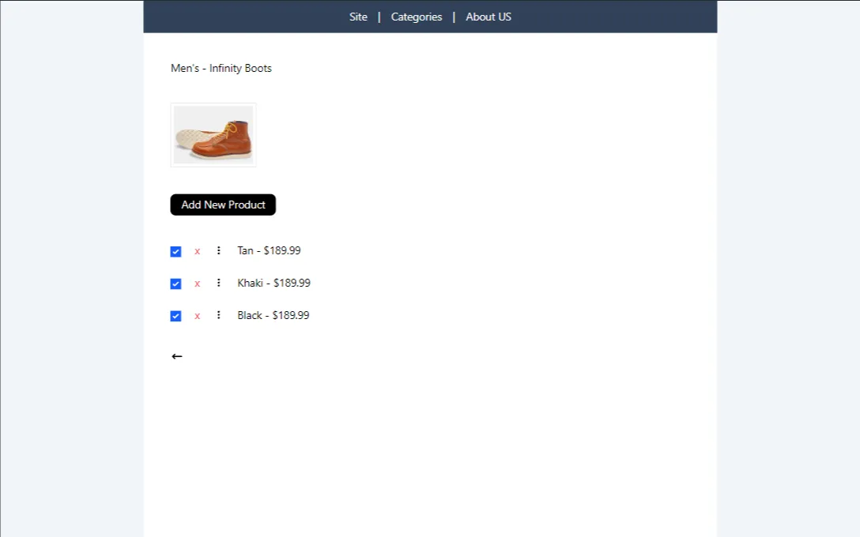This screenshot has width=860, height=537.
Task: Deselect the Black variant checkbox
Action: click(175, 316)
